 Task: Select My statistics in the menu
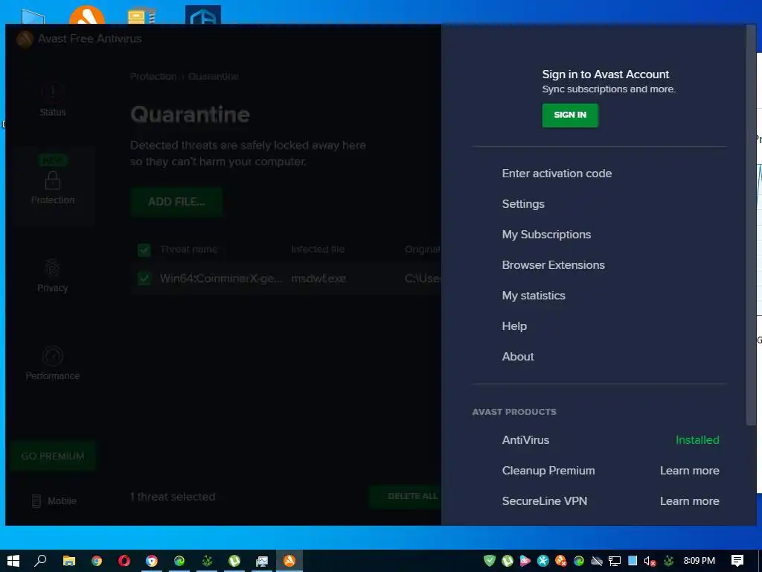pyautogui.click(x=533, y=296)
